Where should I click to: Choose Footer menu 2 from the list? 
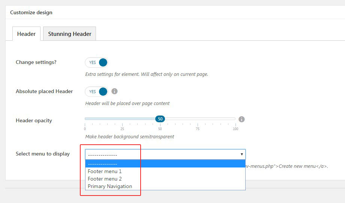(105, 179)
